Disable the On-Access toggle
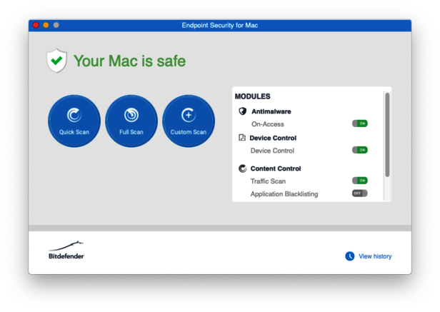The height and width of the screenshot is (312, 440). (359, 124)
